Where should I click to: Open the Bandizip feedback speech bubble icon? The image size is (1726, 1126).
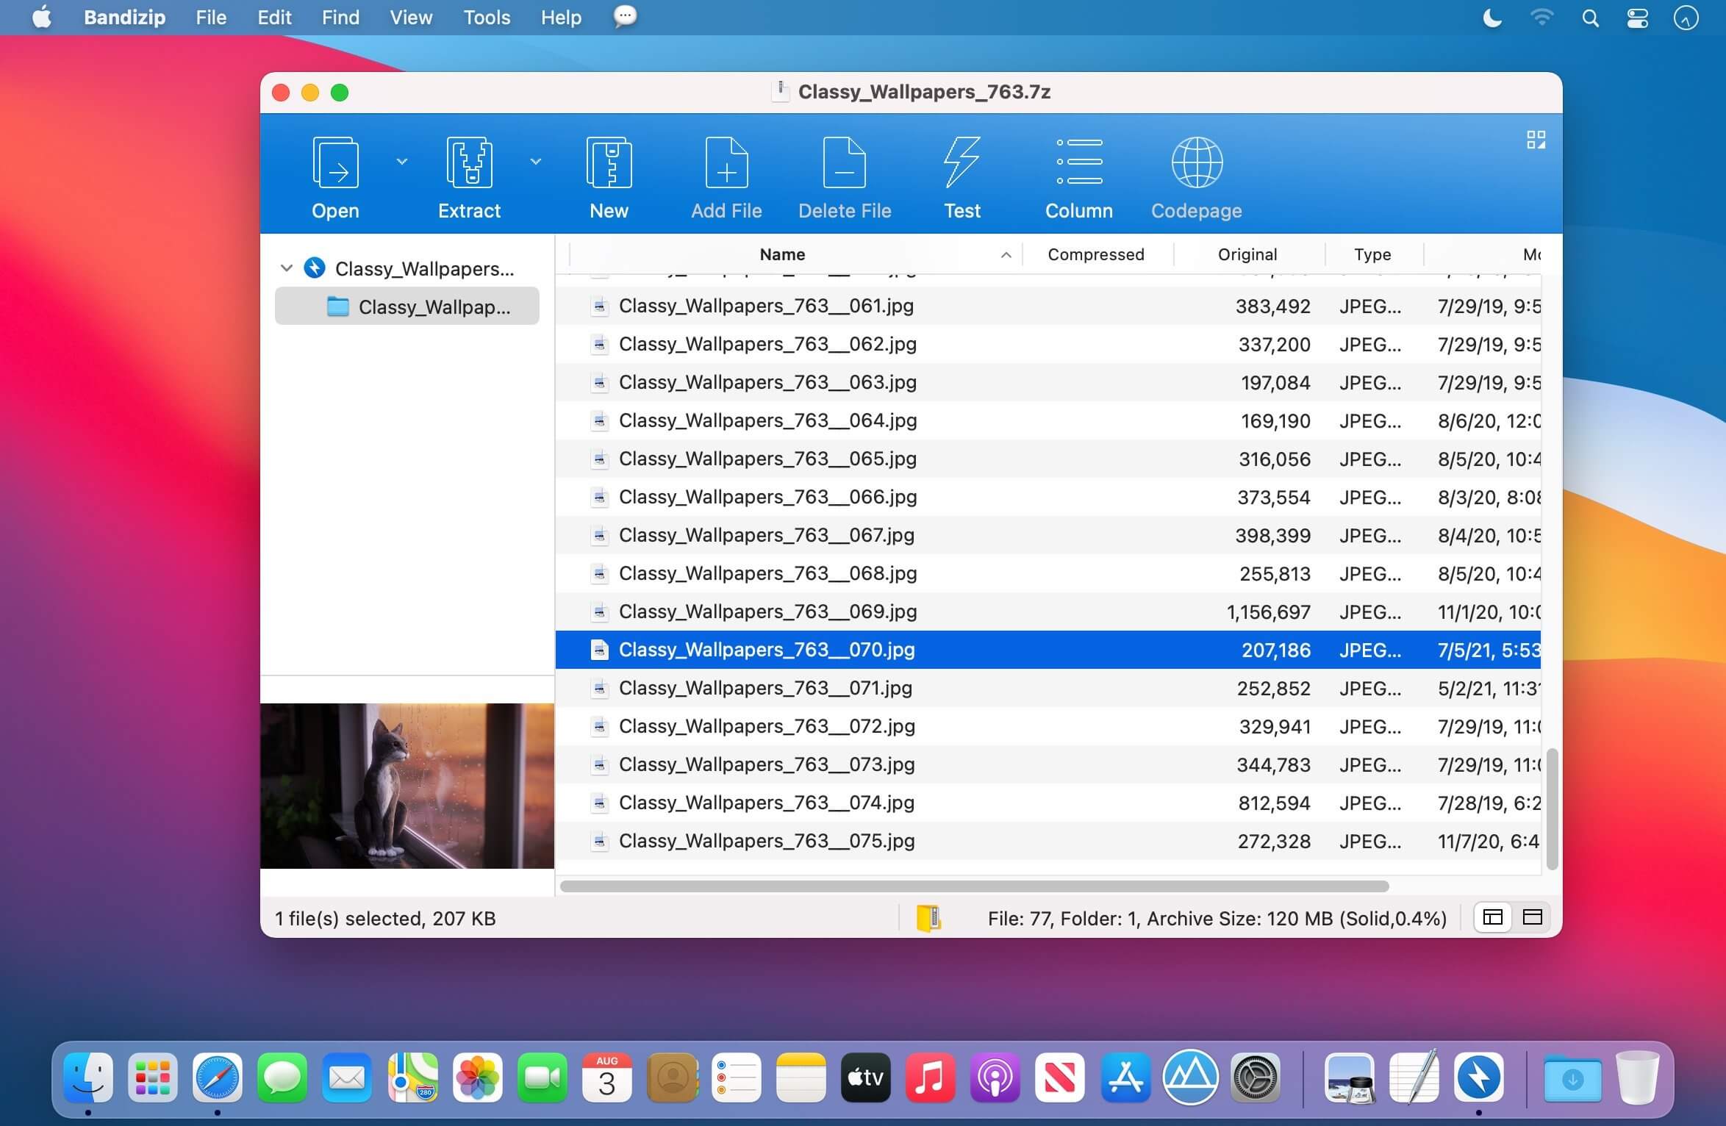[x=625, y=16]
